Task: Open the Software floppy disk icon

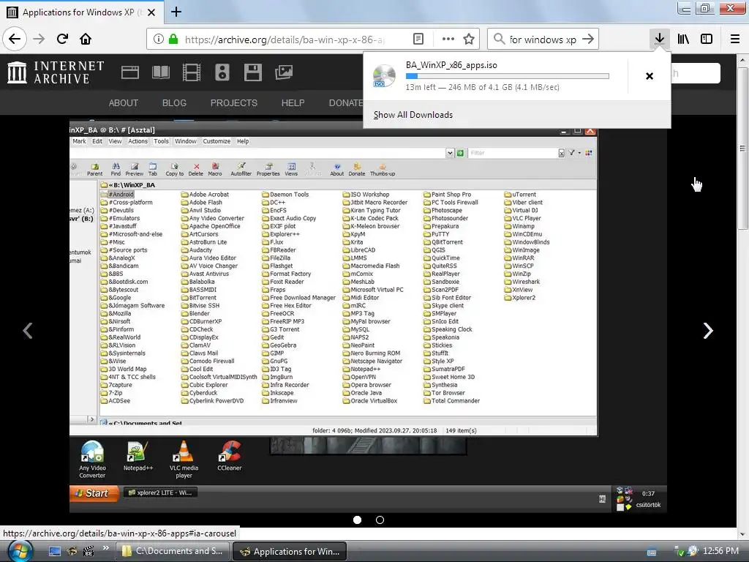Action: [x=252, y=72]
